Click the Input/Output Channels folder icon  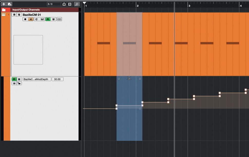4,9
